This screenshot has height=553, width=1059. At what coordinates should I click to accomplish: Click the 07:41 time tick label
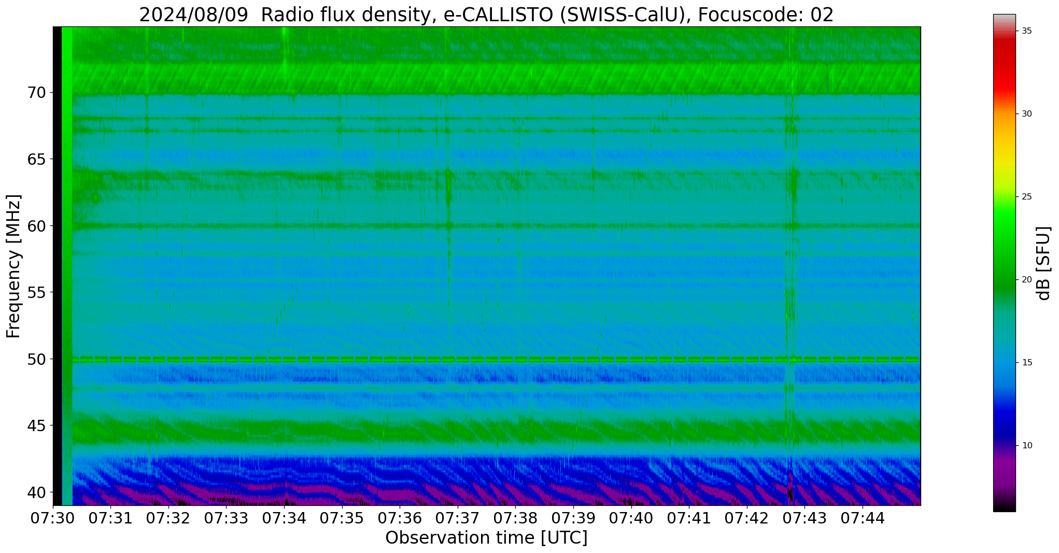(x=689, y=518)
